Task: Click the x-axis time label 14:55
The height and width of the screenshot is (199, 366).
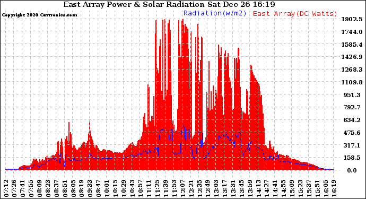Action: pyautogui.click(x=284, y=188)
